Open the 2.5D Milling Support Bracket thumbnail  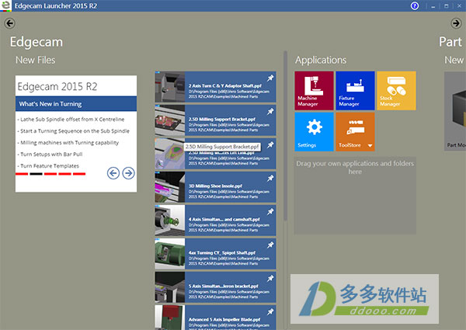(169, 120)
